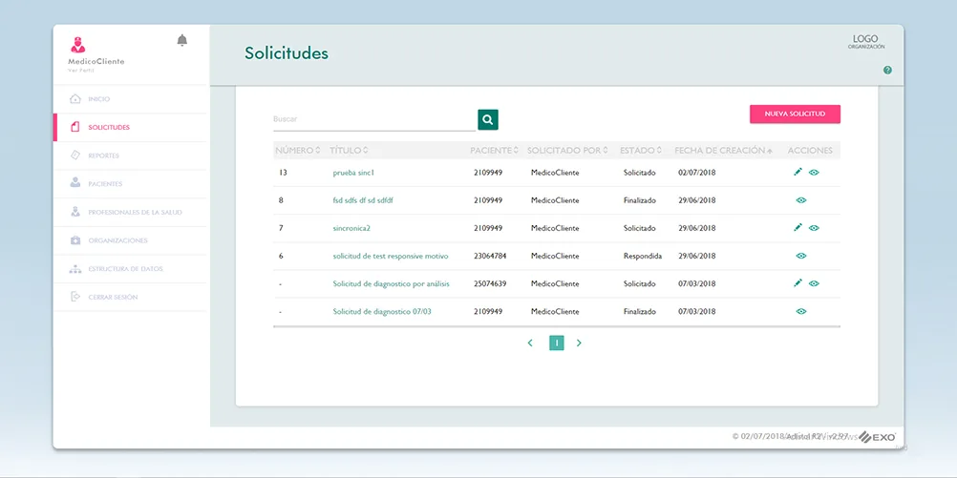This screenshot has width=957, height=478.
Task: Click the Logo Organización placeholder
Action: (x=866, y=41)
